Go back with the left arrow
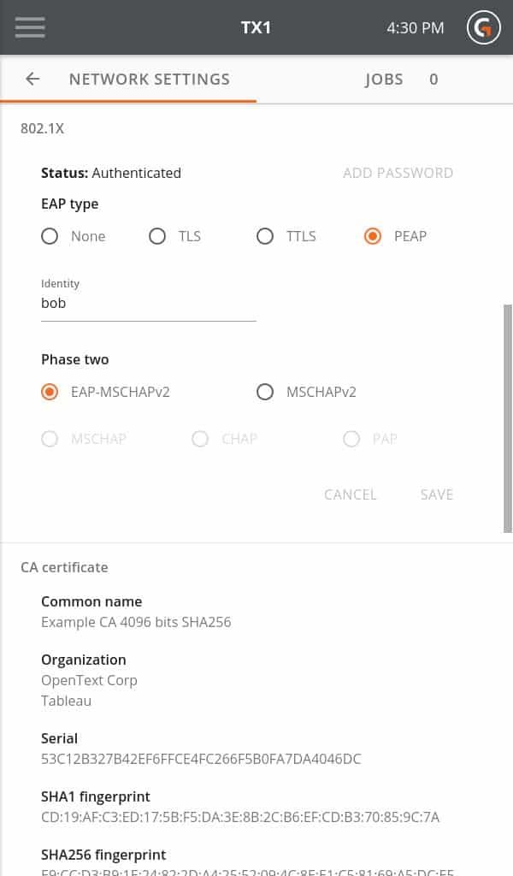The width and height of the screenshot is (513, 876). (32, 80)
